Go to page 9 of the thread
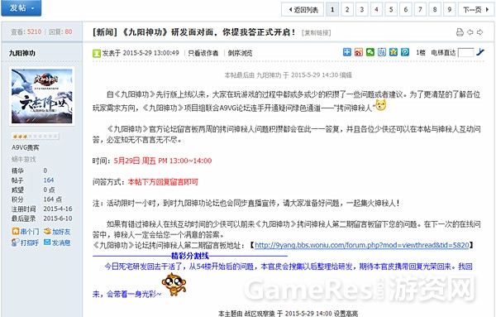496x317 pixels. 450,9
